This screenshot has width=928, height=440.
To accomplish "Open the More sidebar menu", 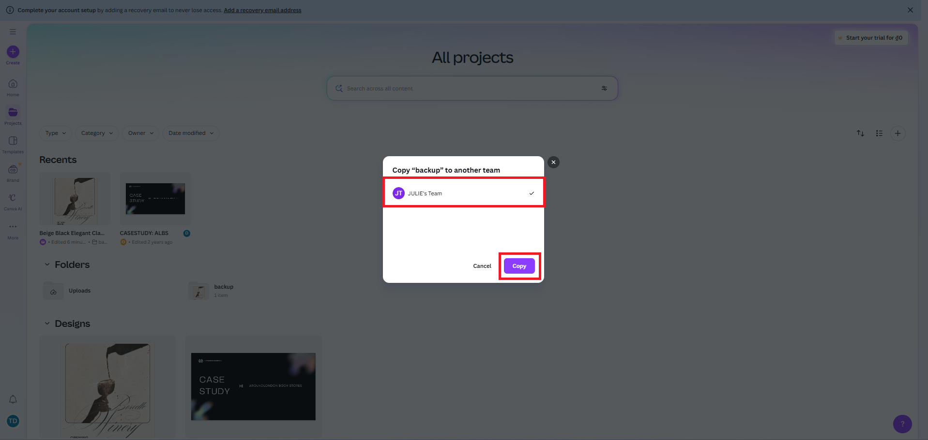I will [13, 227].
